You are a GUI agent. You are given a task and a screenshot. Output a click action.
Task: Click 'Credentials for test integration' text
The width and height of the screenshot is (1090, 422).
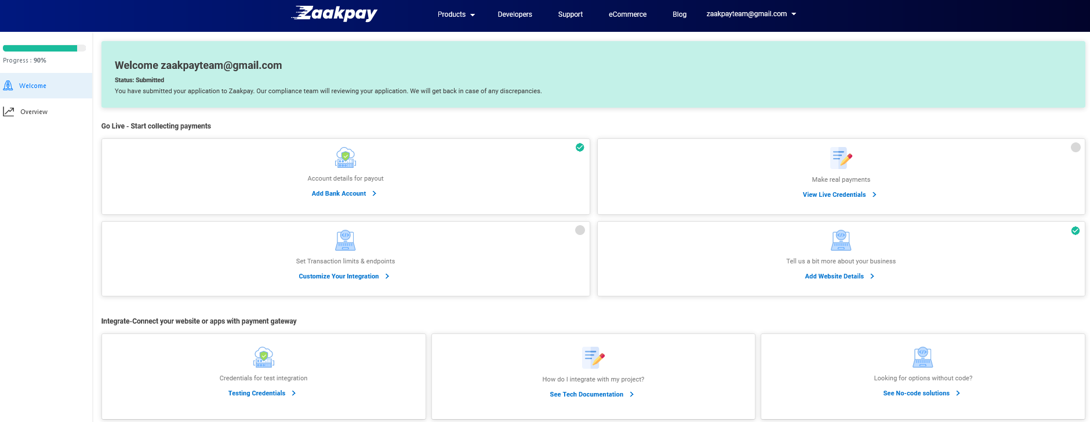(x=263, y=378)
